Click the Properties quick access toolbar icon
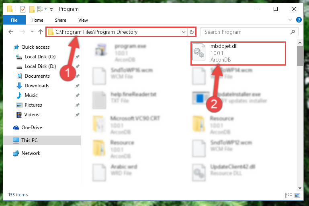Image resolution: width=309 pixels, height=206 pixels. [x=23, y=9]
